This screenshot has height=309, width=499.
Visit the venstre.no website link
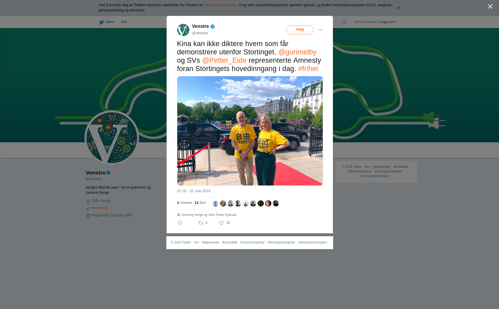[x=100, y=208]
